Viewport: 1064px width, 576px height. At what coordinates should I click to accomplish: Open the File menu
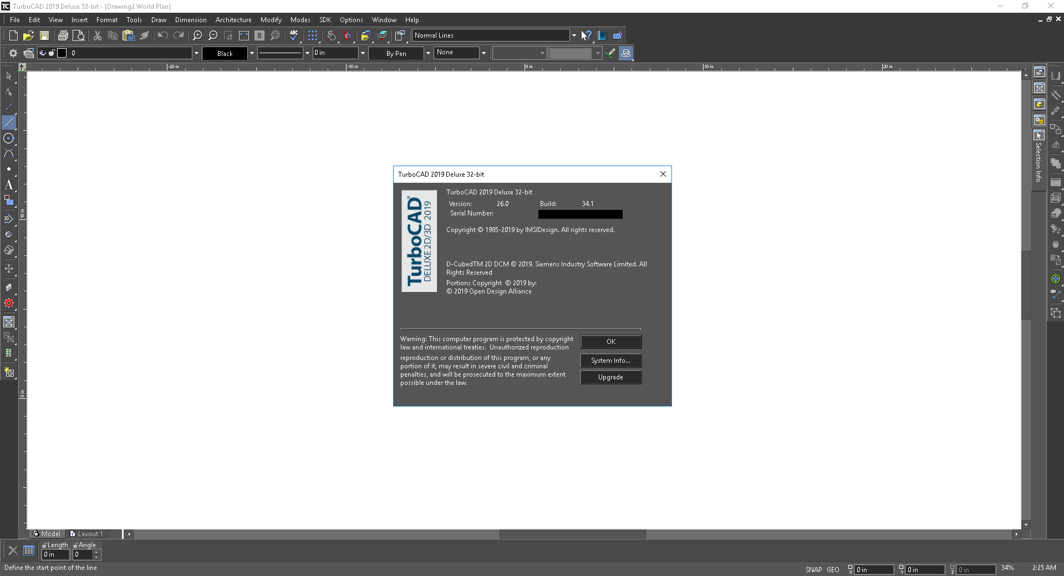(15, 19)
